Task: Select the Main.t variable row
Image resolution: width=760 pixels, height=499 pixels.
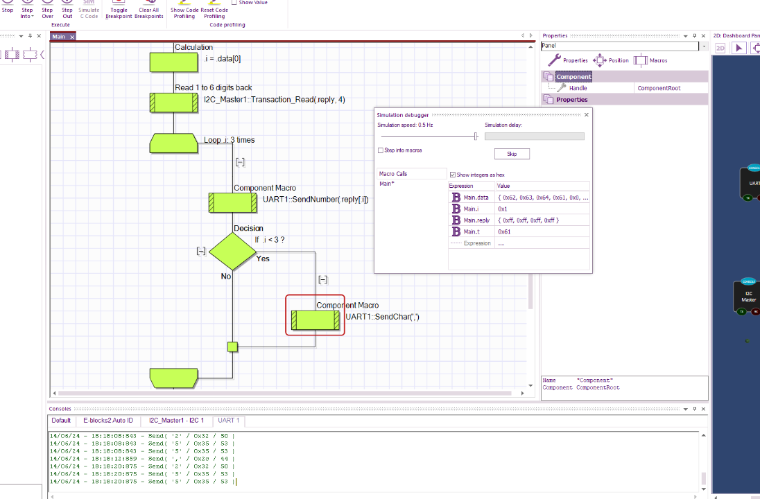Action: (x=519, y=231)
